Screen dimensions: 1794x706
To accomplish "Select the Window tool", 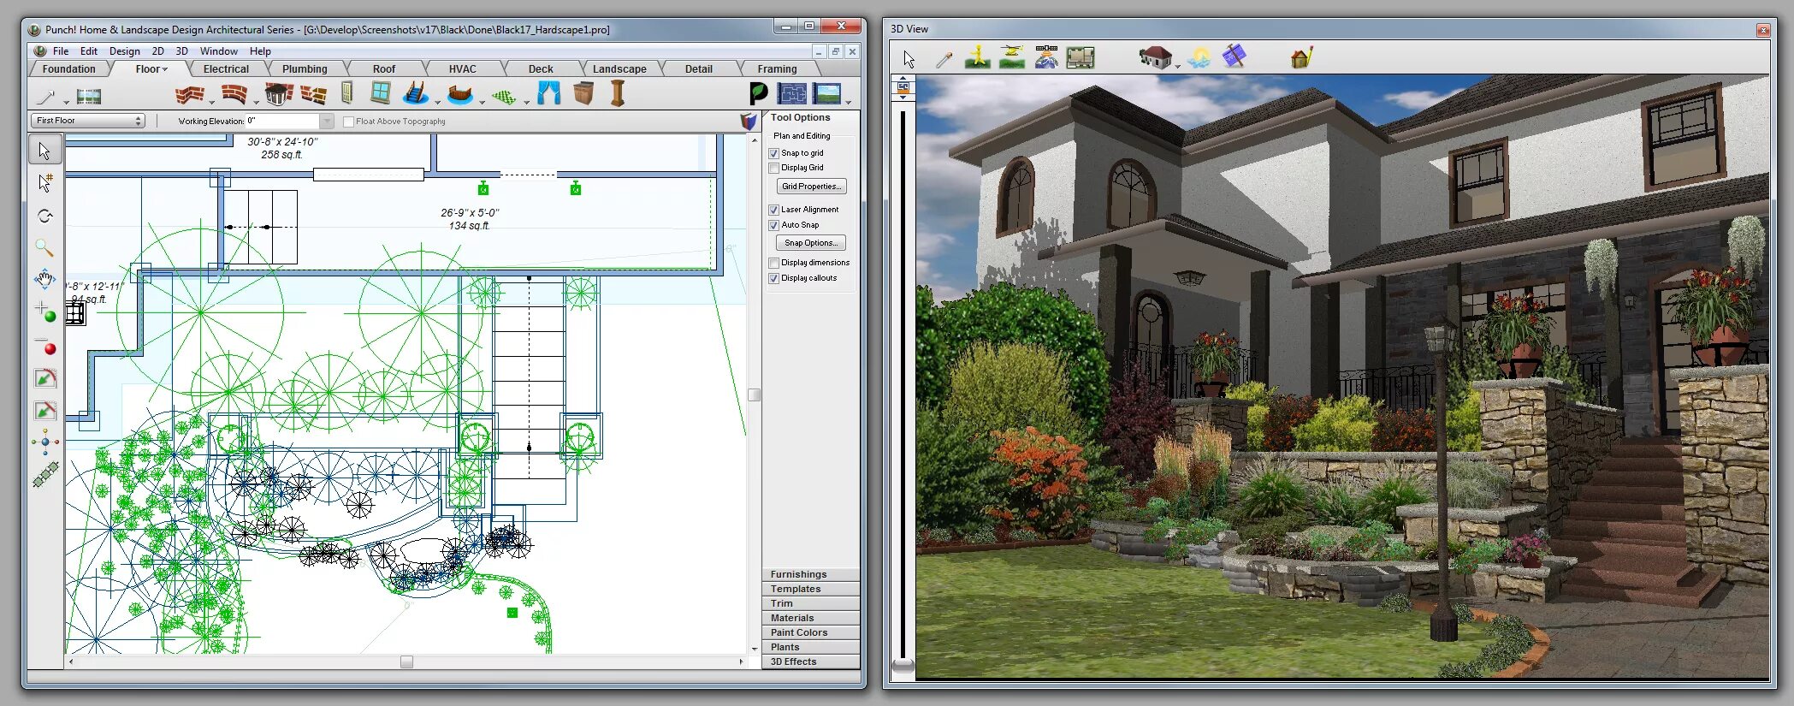I will pos(381,92).
